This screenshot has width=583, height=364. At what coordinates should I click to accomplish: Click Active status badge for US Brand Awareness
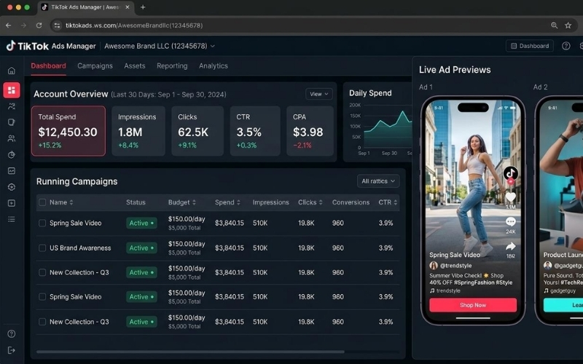click(141, 248)
